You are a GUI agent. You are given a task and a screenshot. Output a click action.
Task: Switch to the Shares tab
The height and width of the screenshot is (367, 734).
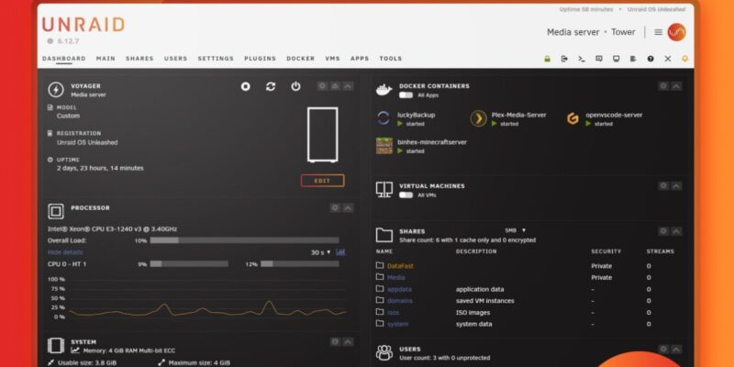(x=139, y=59)
